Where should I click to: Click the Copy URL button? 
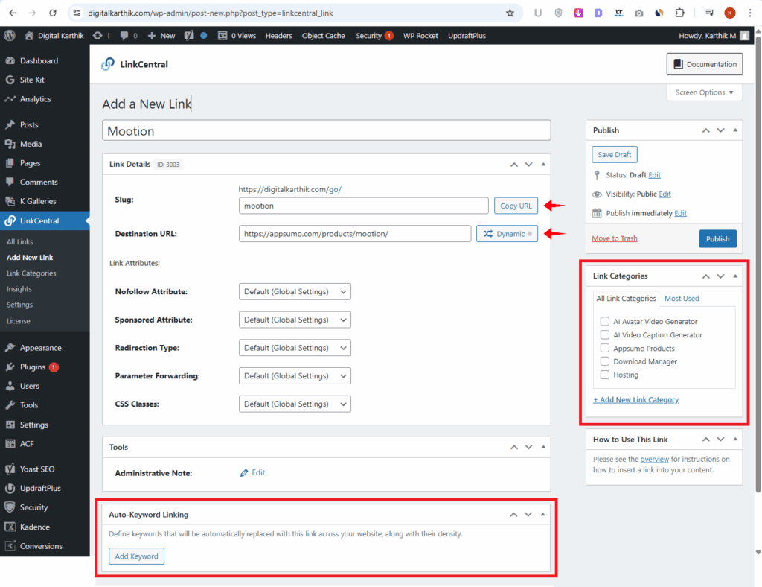pyautogui.click(x=516, y=206)
